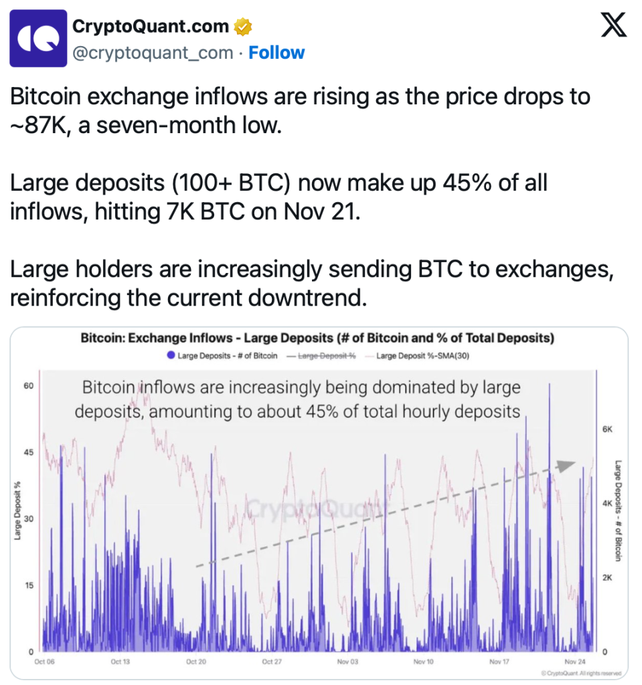Click the purple legend dot for Large Deposits
This screenshot has width=642, height=685.
(x=172, y=356)
